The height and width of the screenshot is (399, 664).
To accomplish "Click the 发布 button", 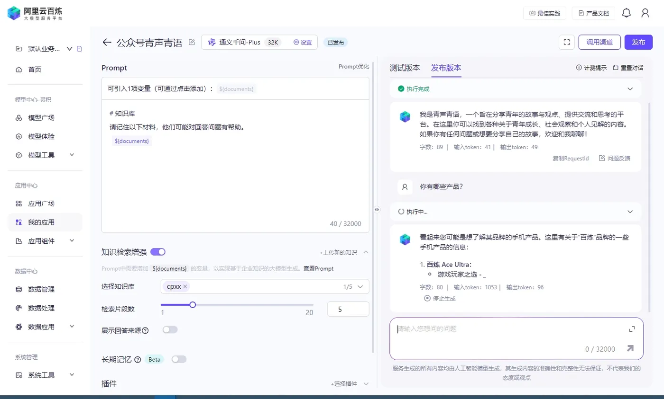I will click(x=638, y=42).
